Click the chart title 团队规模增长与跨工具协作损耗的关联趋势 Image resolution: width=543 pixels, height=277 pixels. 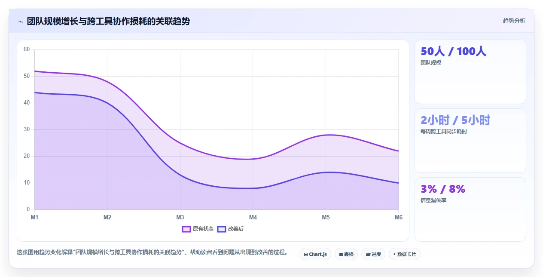108,21
